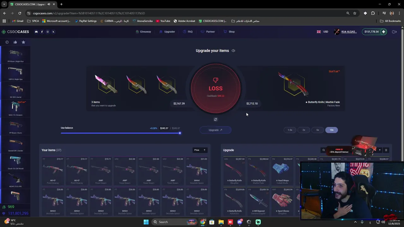Open the X (Twitter) social icon

tap(53, 32)
